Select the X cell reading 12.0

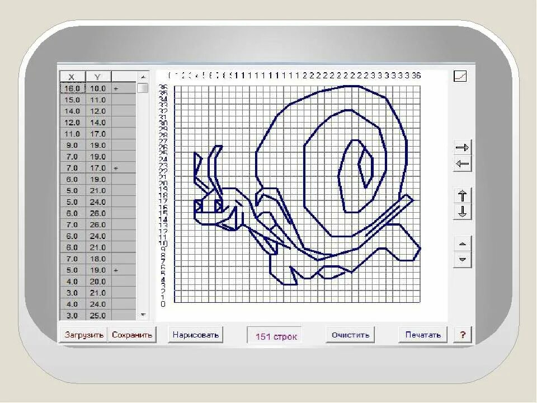[73, 123]
